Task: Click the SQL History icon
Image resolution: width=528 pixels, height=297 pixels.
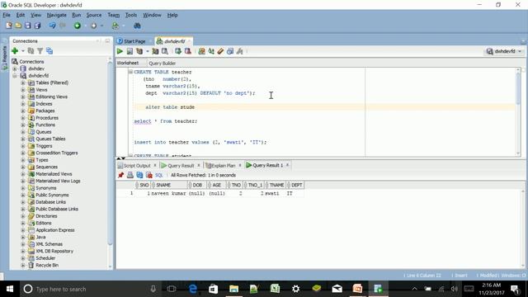Action: point(230,51)
